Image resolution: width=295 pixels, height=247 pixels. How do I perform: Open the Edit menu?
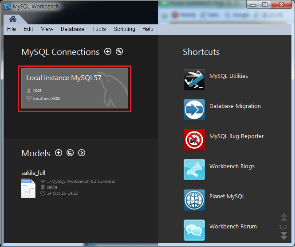[28, 29]
